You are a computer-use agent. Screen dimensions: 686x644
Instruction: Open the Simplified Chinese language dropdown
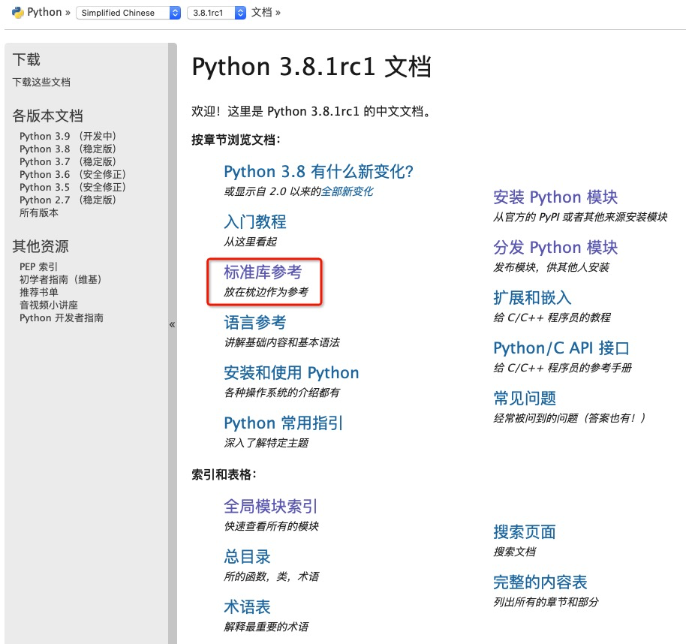(128, 13)
